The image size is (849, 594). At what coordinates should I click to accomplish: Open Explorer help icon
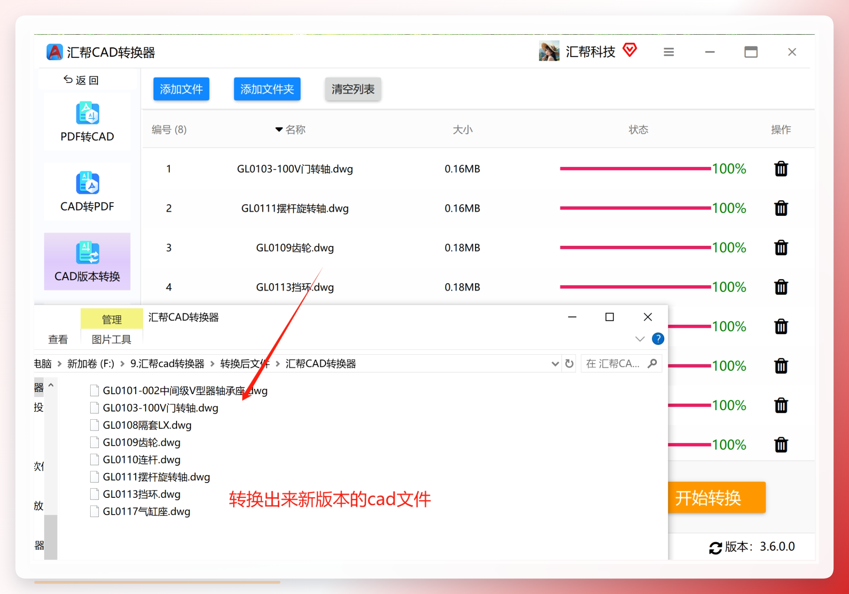tap(658, 339)
